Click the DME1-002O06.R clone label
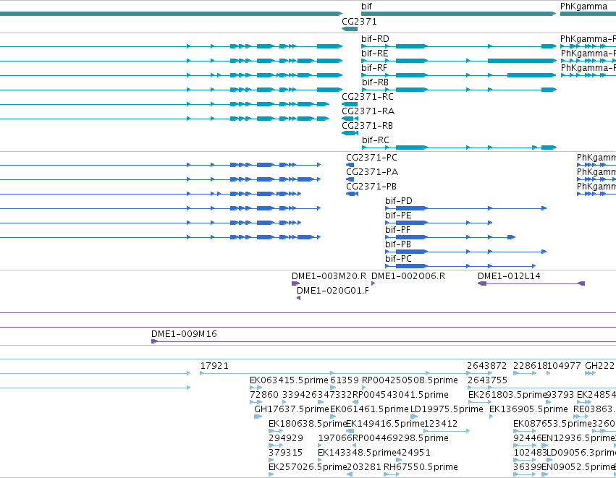This screenshot has height=478, width=616. (408, 276)
